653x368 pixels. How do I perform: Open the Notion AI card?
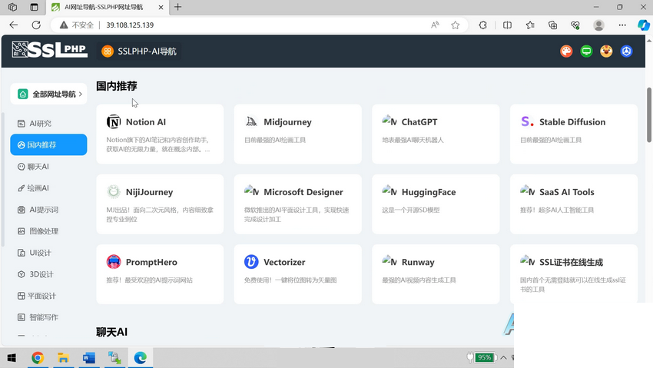pyautogui.click(x=160, y=134)
